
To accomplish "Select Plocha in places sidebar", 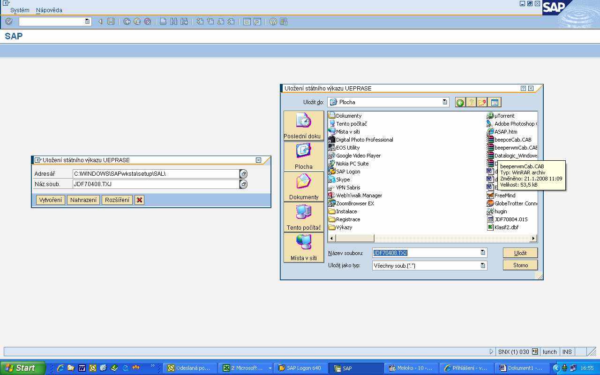I will coord(304,156).
